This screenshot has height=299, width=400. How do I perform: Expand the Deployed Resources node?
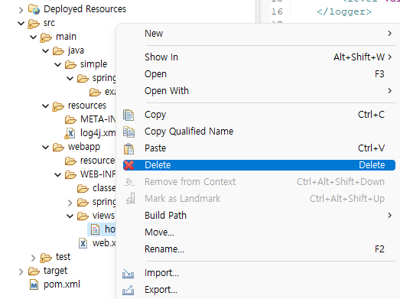21,10
